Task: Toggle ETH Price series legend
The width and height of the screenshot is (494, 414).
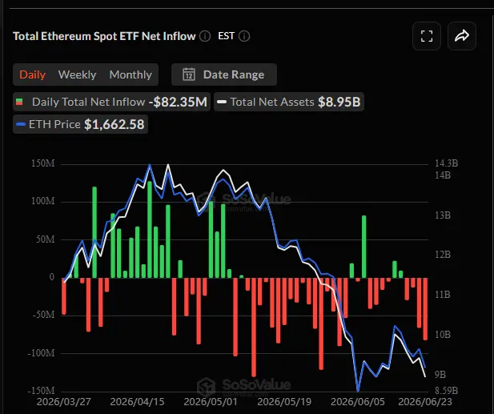Action: [80, 124]
